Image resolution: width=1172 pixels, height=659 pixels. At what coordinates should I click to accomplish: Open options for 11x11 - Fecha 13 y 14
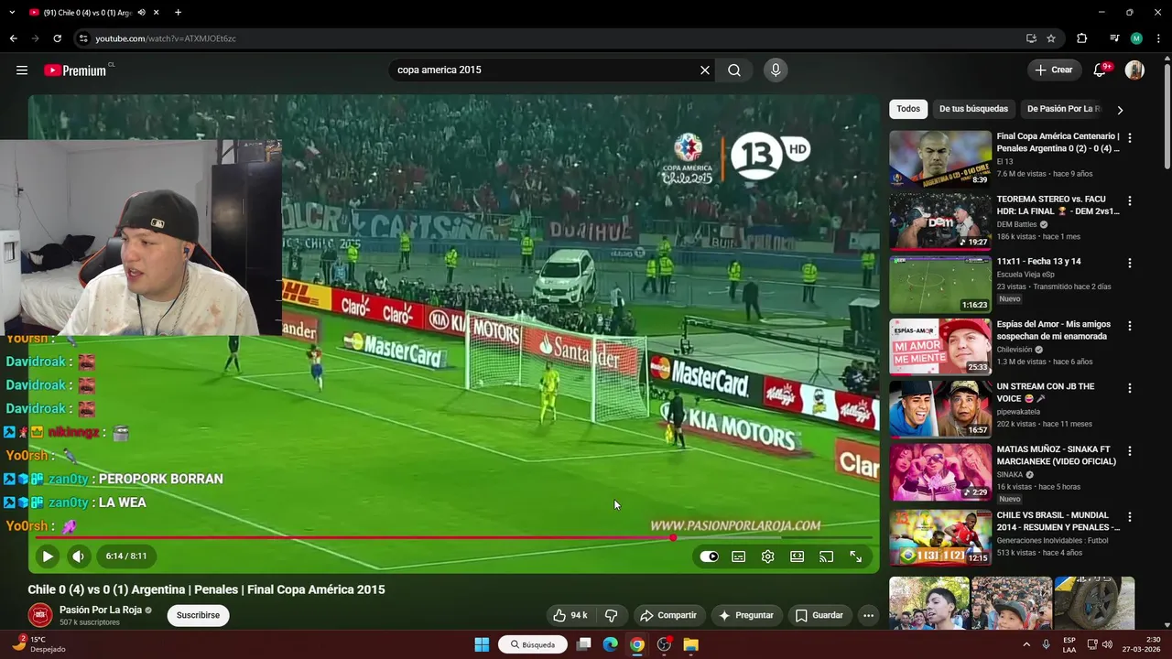pyautogui.click(x=1130, y=263)
